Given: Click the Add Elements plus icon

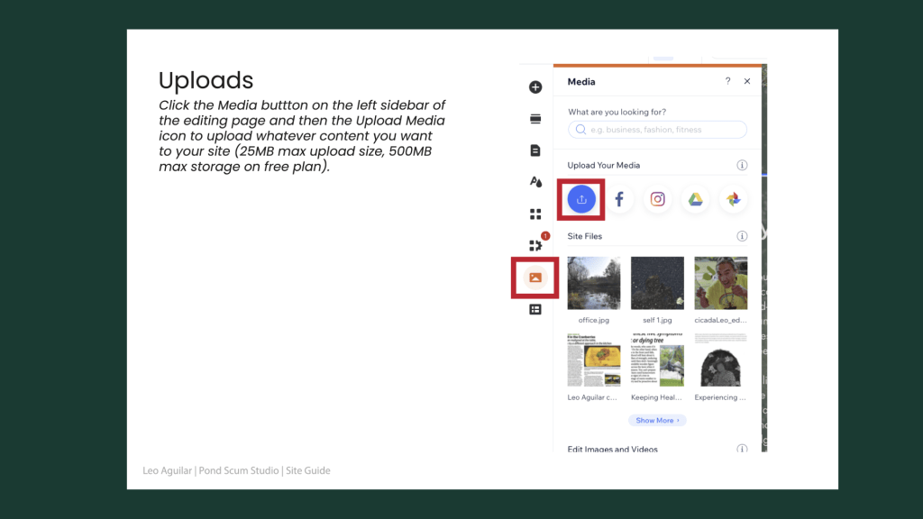Looking at the screenshot, I should tap(535, 87).
